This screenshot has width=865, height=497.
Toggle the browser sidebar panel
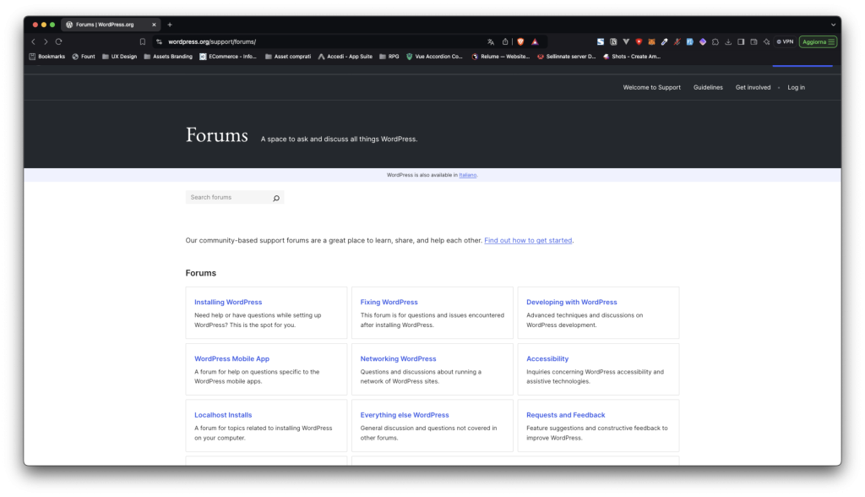(741, 41)
